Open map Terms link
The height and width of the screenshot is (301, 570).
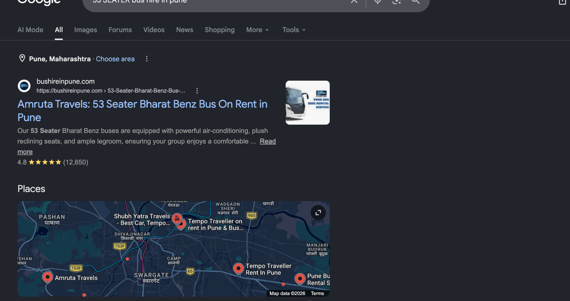coord(317,293)
